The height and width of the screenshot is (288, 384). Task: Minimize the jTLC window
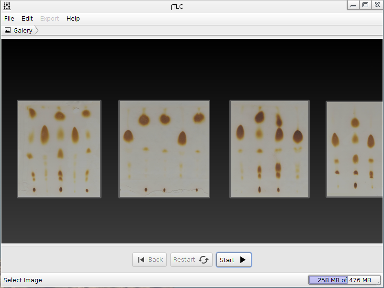click(353, 5)
